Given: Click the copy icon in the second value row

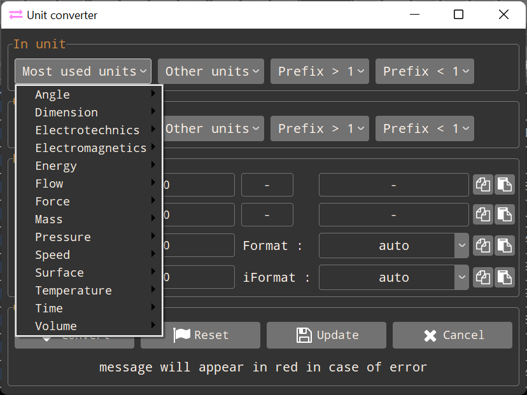Looking at the screenshot, I should click(x=483, y=215).
